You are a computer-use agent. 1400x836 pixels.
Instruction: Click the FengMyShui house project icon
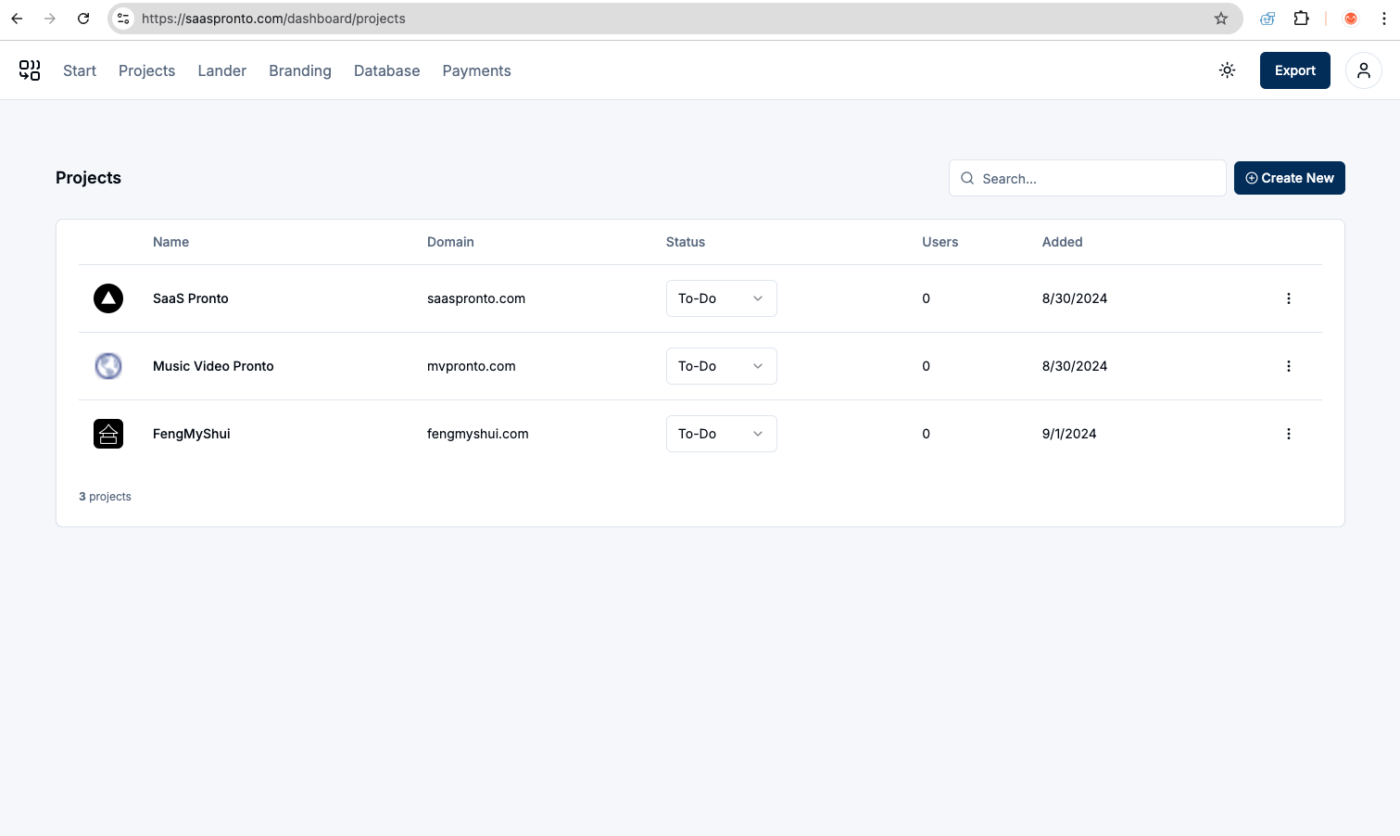tap(108, 434)
